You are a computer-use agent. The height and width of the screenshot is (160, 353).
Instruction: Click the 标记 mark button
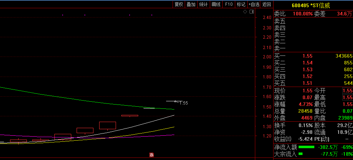pos(241,4)
